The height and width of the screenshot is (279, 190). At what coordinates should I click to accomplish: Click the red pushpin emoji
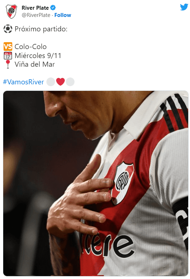8,64
